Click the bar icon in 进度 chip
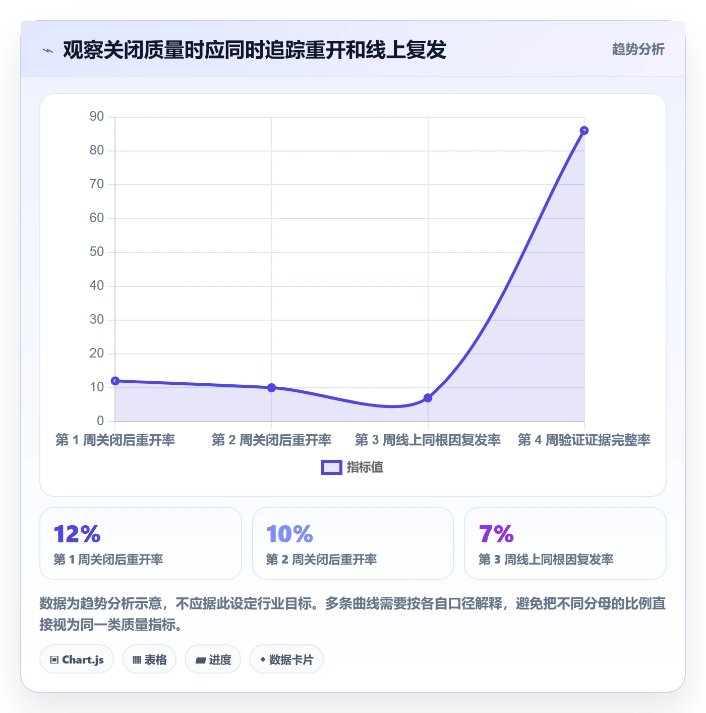 coord(201,660)
